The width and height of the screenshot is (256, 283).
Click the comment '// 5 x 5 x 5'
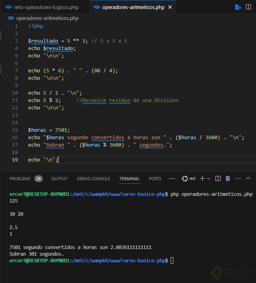(109, 41)
